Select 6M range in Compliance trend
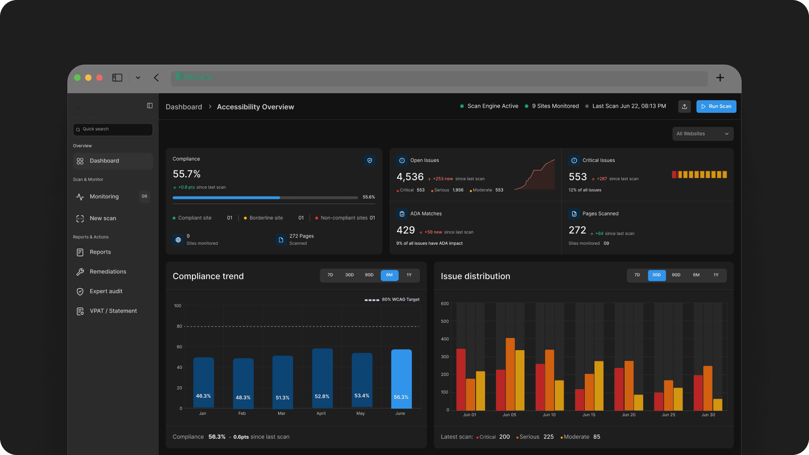This screenshot has width=809, height=455. click(x=390, y=275)
